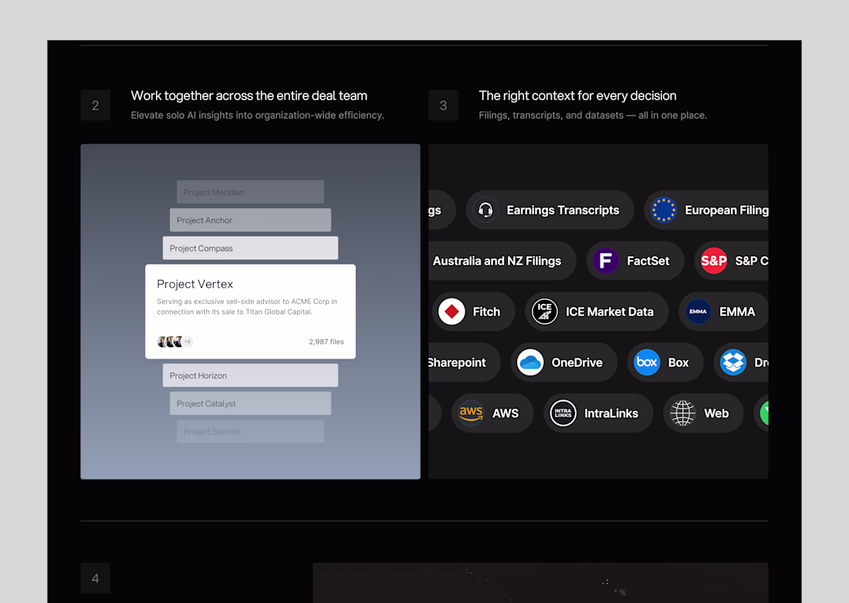Viewport: 849px width, 603px height.
Task: Select the Box label
Action: (x=678, y=362)
